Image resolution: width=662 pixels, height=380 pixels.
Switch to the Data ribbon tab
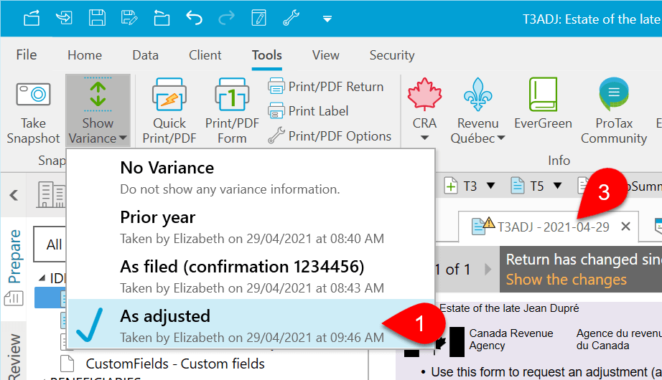point(145,54)
